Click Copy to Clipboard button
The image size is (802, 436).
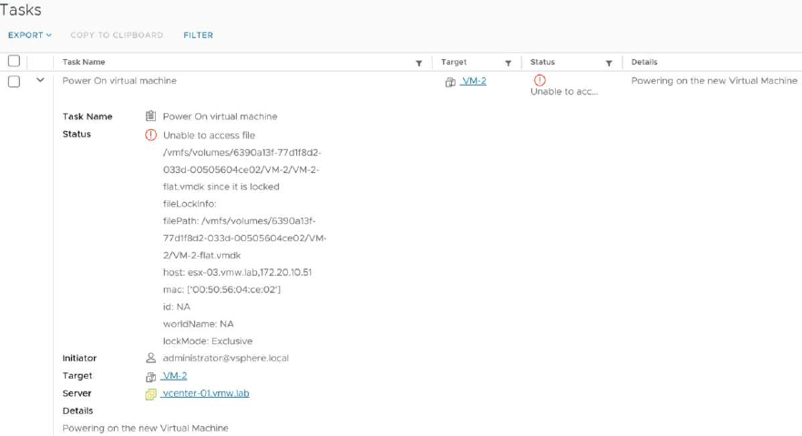coord(117,35)
